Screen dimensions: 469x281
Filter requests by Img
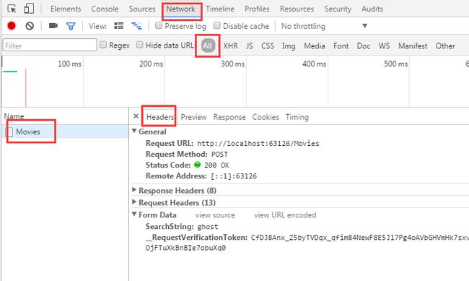pyautogui.click(x=289, y=46)
